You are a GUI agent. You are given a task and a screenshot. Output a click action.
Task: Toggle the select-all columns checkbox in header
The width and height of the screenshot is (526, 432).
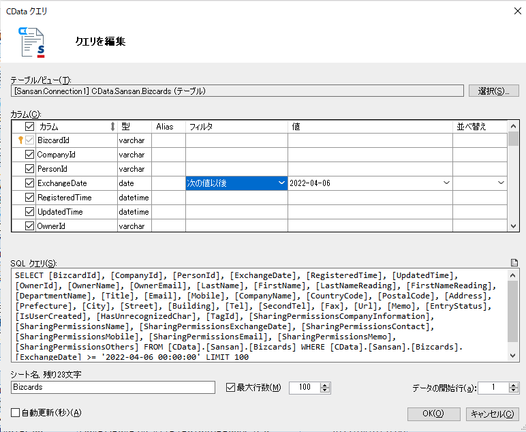click(29, 127)
